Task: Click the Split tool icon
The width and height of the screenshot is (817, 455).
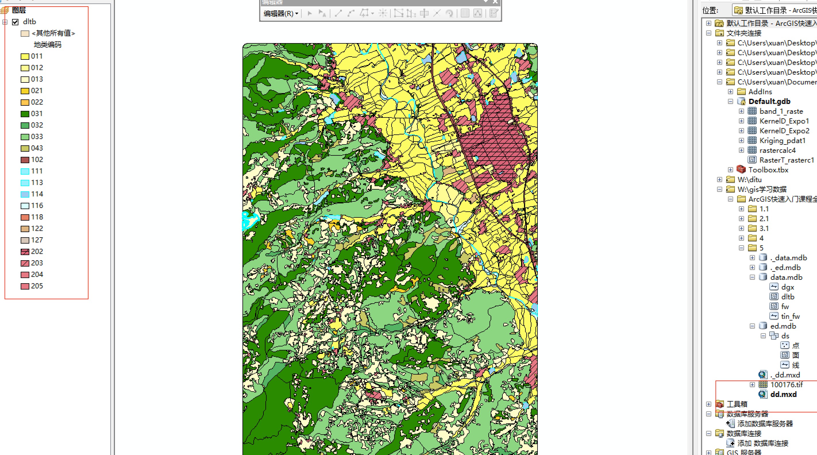Action: coord(437,13)
